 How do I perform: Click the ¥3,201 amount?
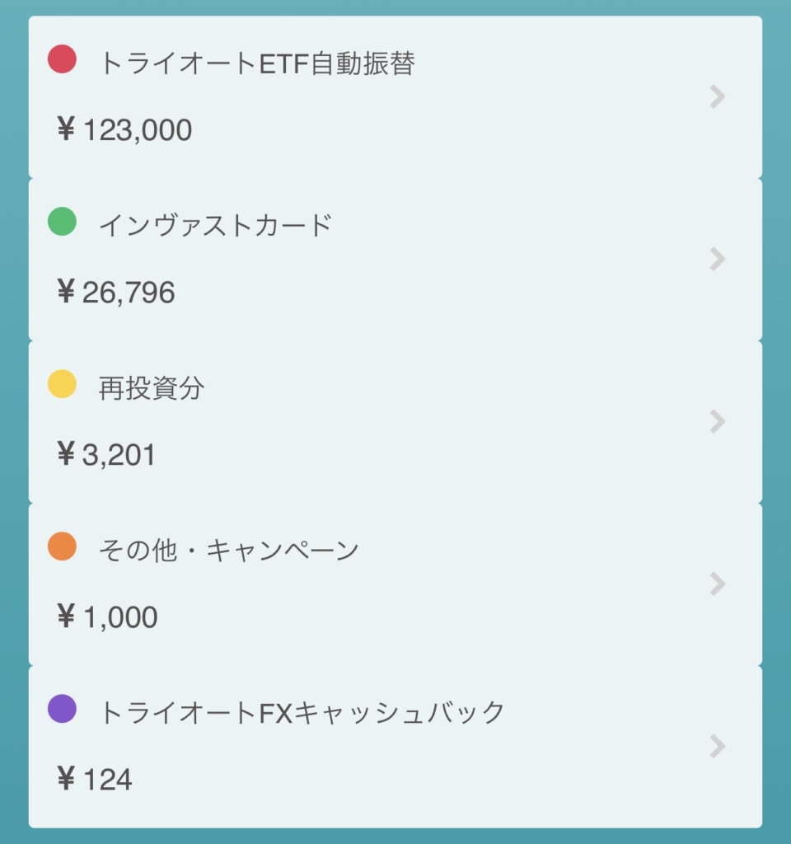[x=106, y=455]
